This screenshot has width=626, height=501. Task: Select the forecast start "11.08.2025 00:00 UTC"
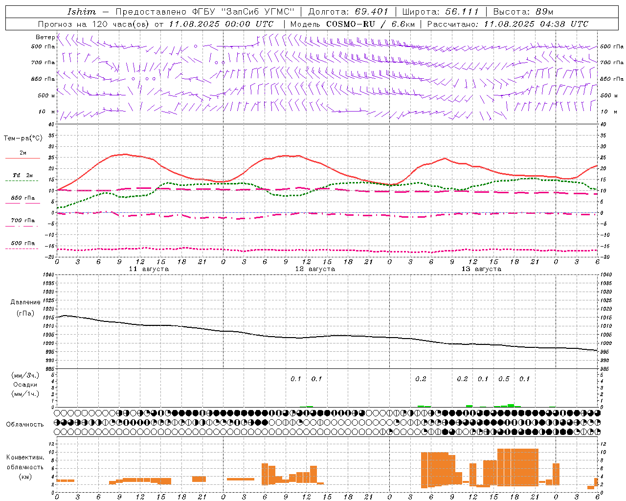click(221, 24)
